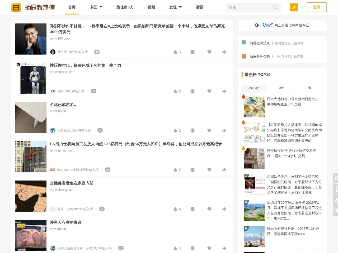This screenshot has width=338, height=253.
Task: Open comments on the SK海力士 post
Action: tap(192, 169)
